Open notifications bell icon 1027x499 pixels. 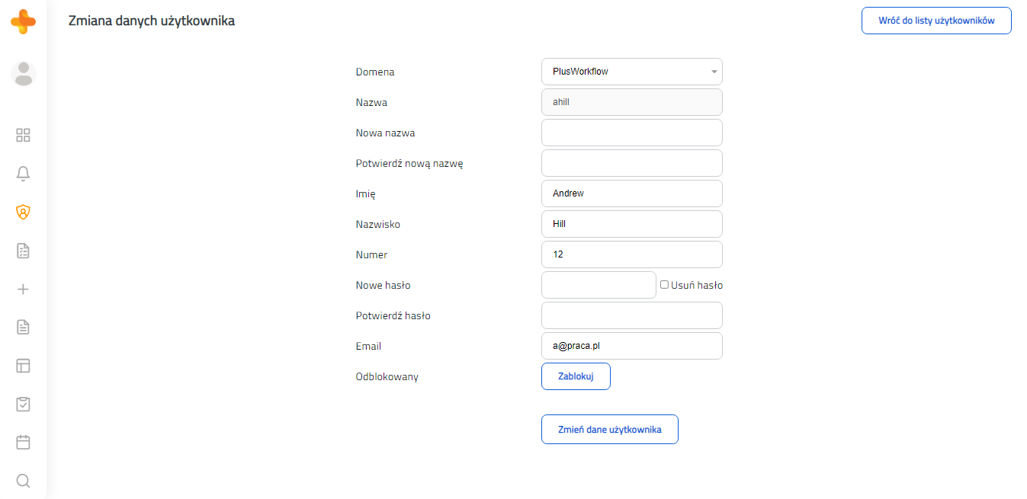point(23,174)
